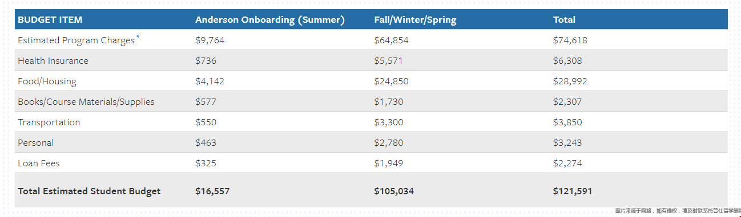The width and height of the screenshot is (741, 217).
Task: Select the Transportation row label
Action: [x=49, y=122]
